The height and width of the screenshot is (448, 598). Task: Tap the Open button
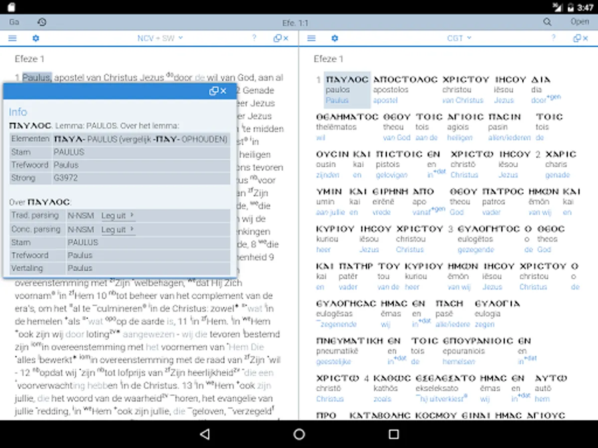pyautogui.click(x=580, y=22)
